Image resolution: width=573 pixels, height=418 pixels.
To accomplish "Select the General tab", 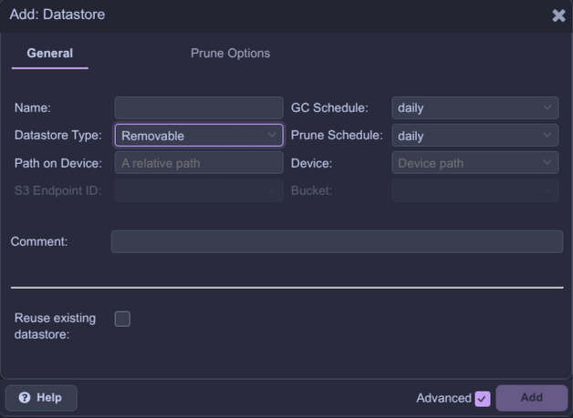I will [50, 54].
